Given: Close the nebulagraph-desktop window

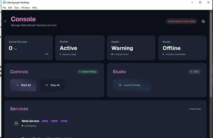Looking at the screenshot, I should click(x=208, y=2).
